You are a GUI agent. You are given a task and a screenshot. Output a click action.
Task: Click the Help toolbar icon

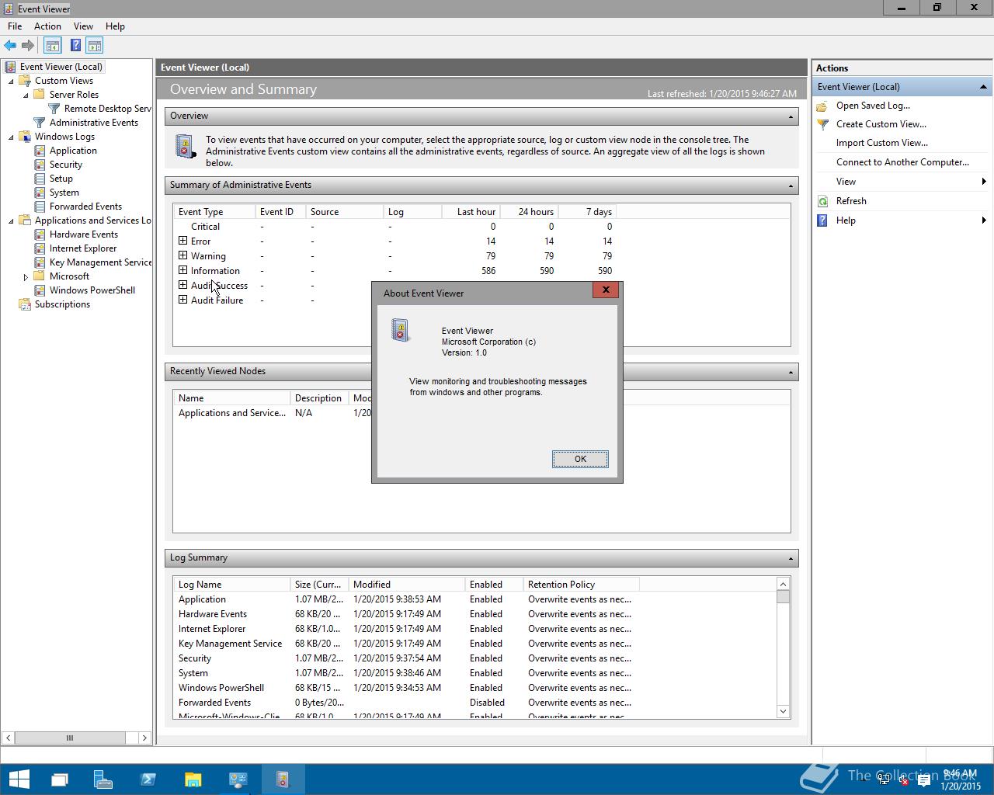[x=75, y=46]
